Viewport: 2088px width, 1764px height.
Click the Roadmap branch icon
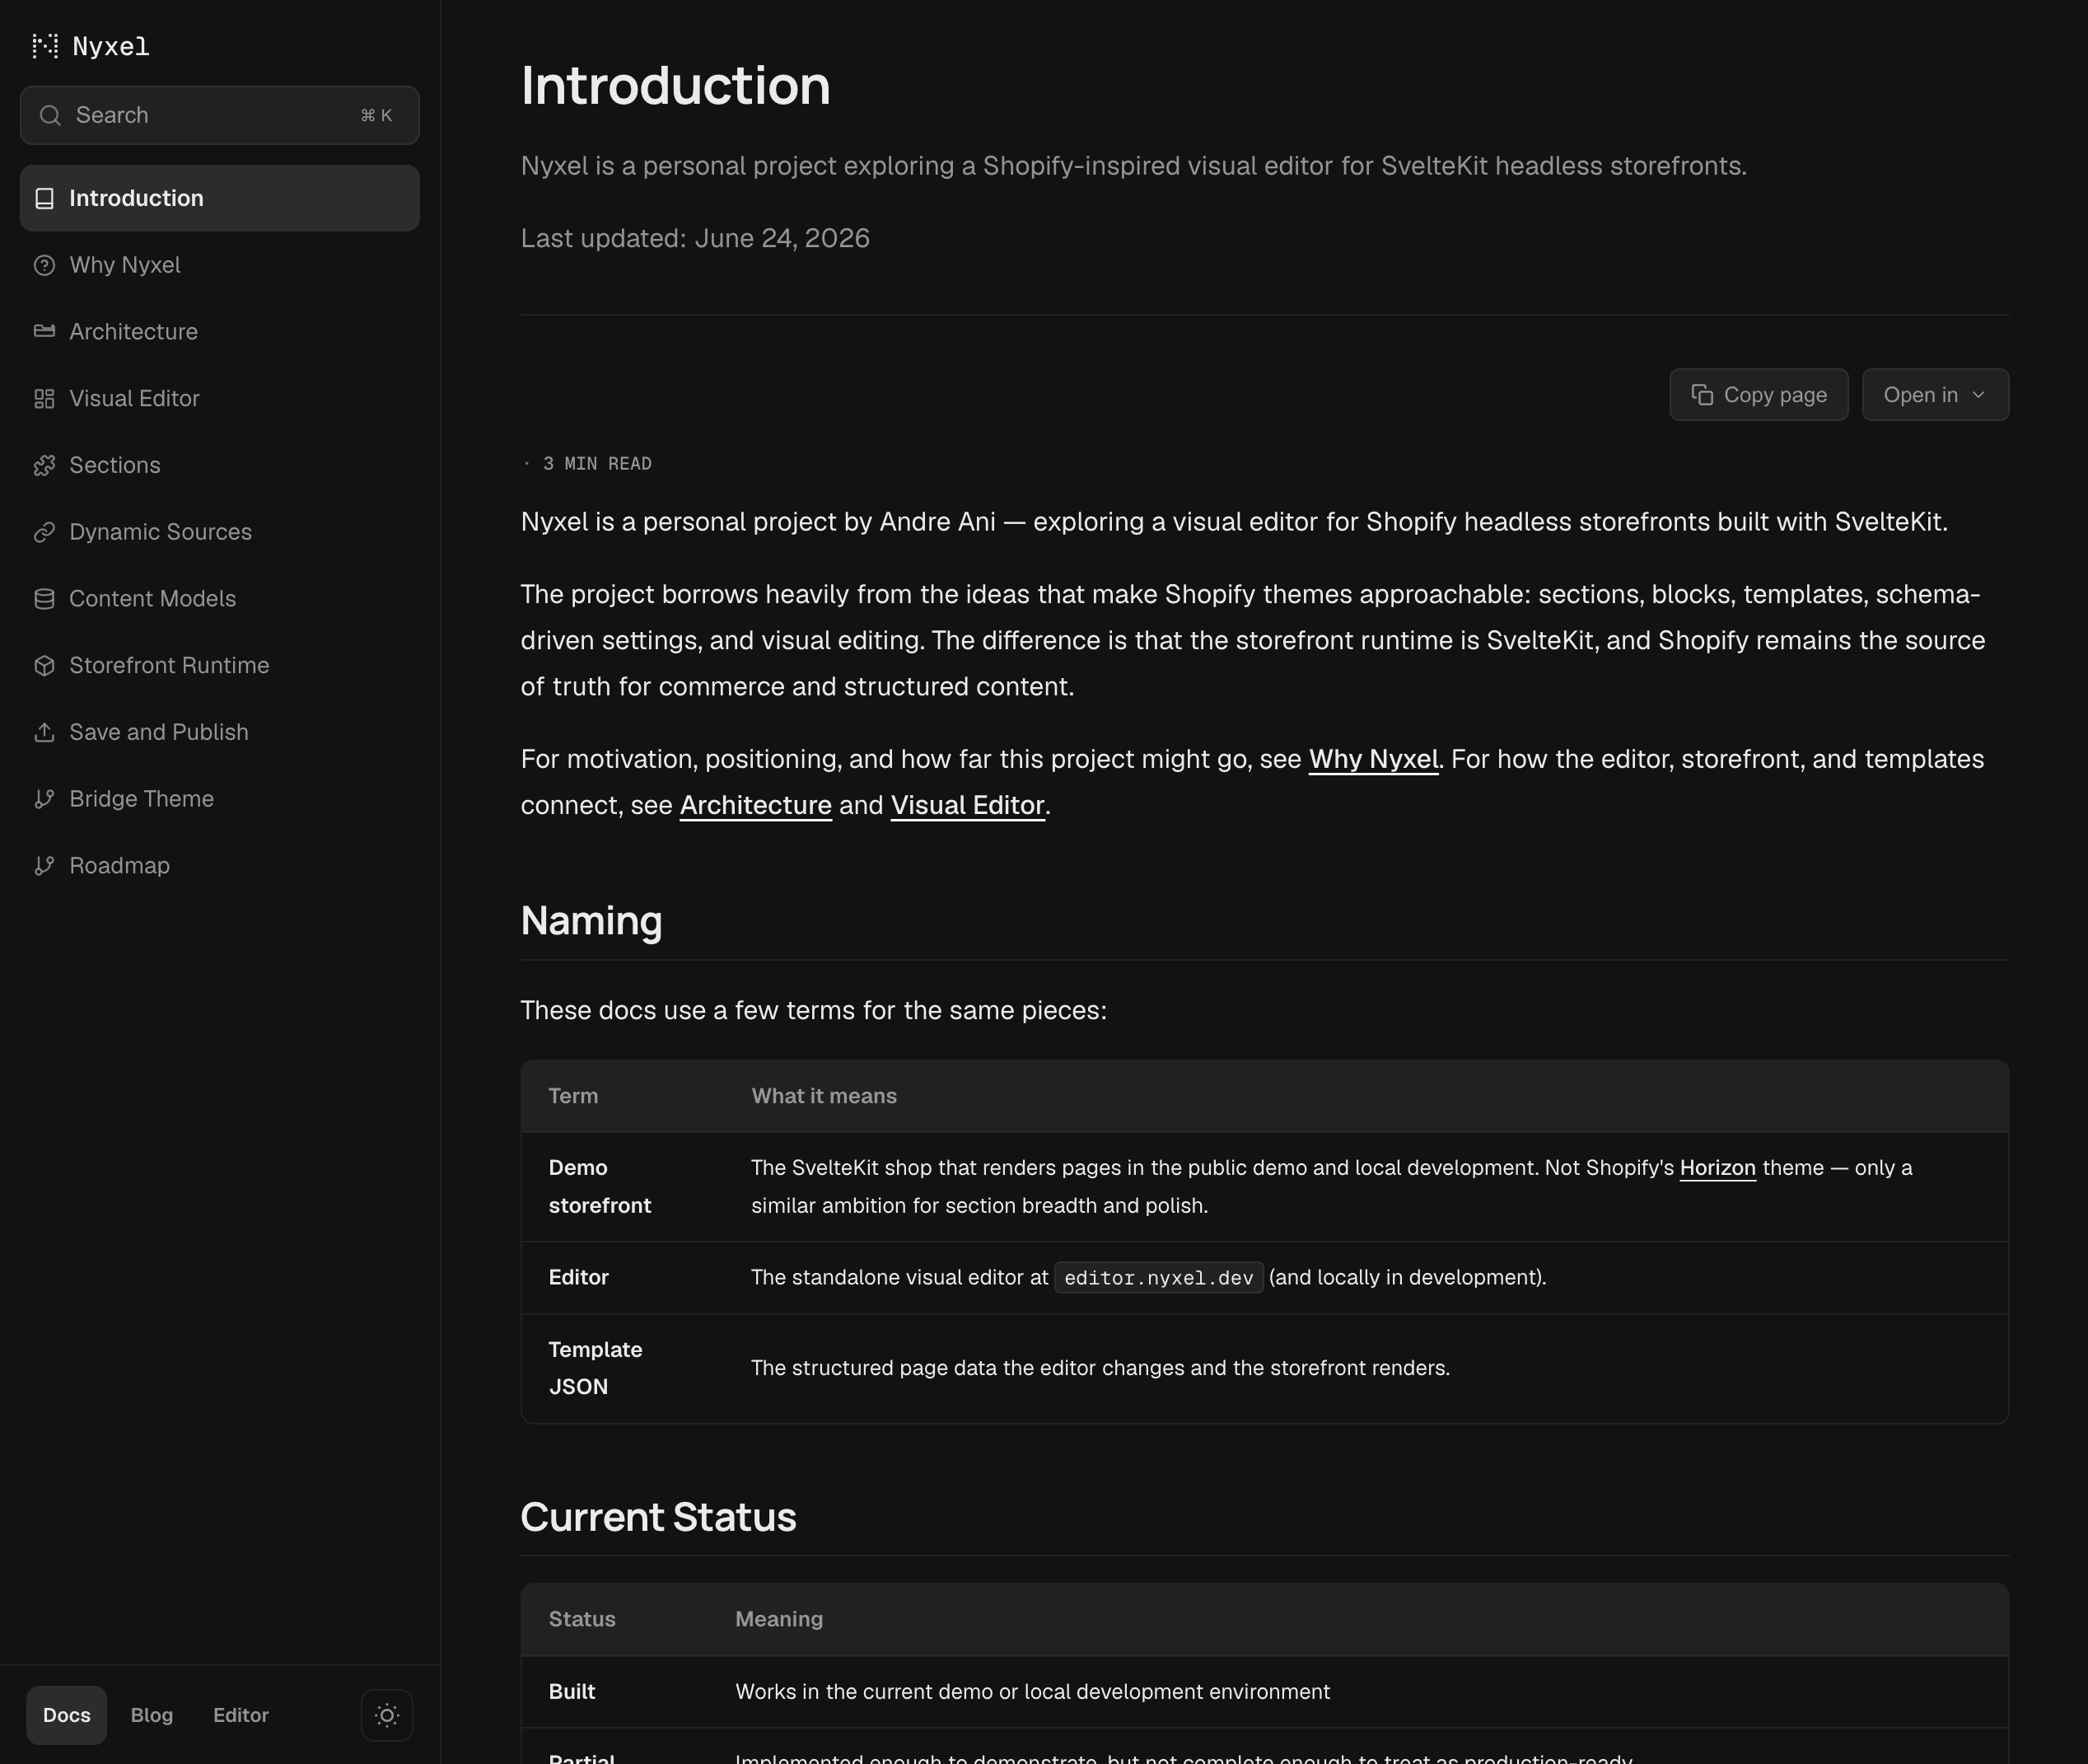pos(44,865)
